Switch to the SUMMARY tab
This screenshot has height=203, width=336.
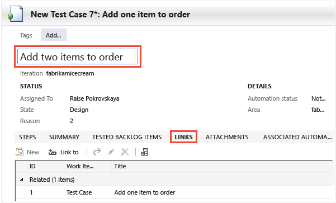pos(64,137)
